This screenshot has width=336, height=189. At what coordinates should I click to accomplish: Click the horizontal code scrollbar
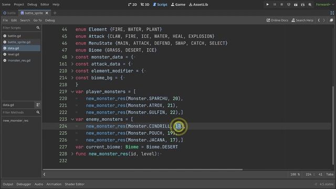pyautogui.click(x=143, y=170)
